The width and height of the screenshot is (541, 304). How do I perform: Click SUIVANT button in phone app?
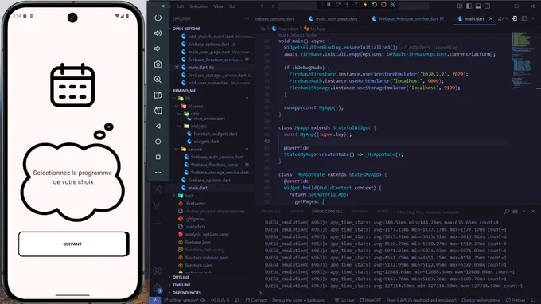pos(73,244)
